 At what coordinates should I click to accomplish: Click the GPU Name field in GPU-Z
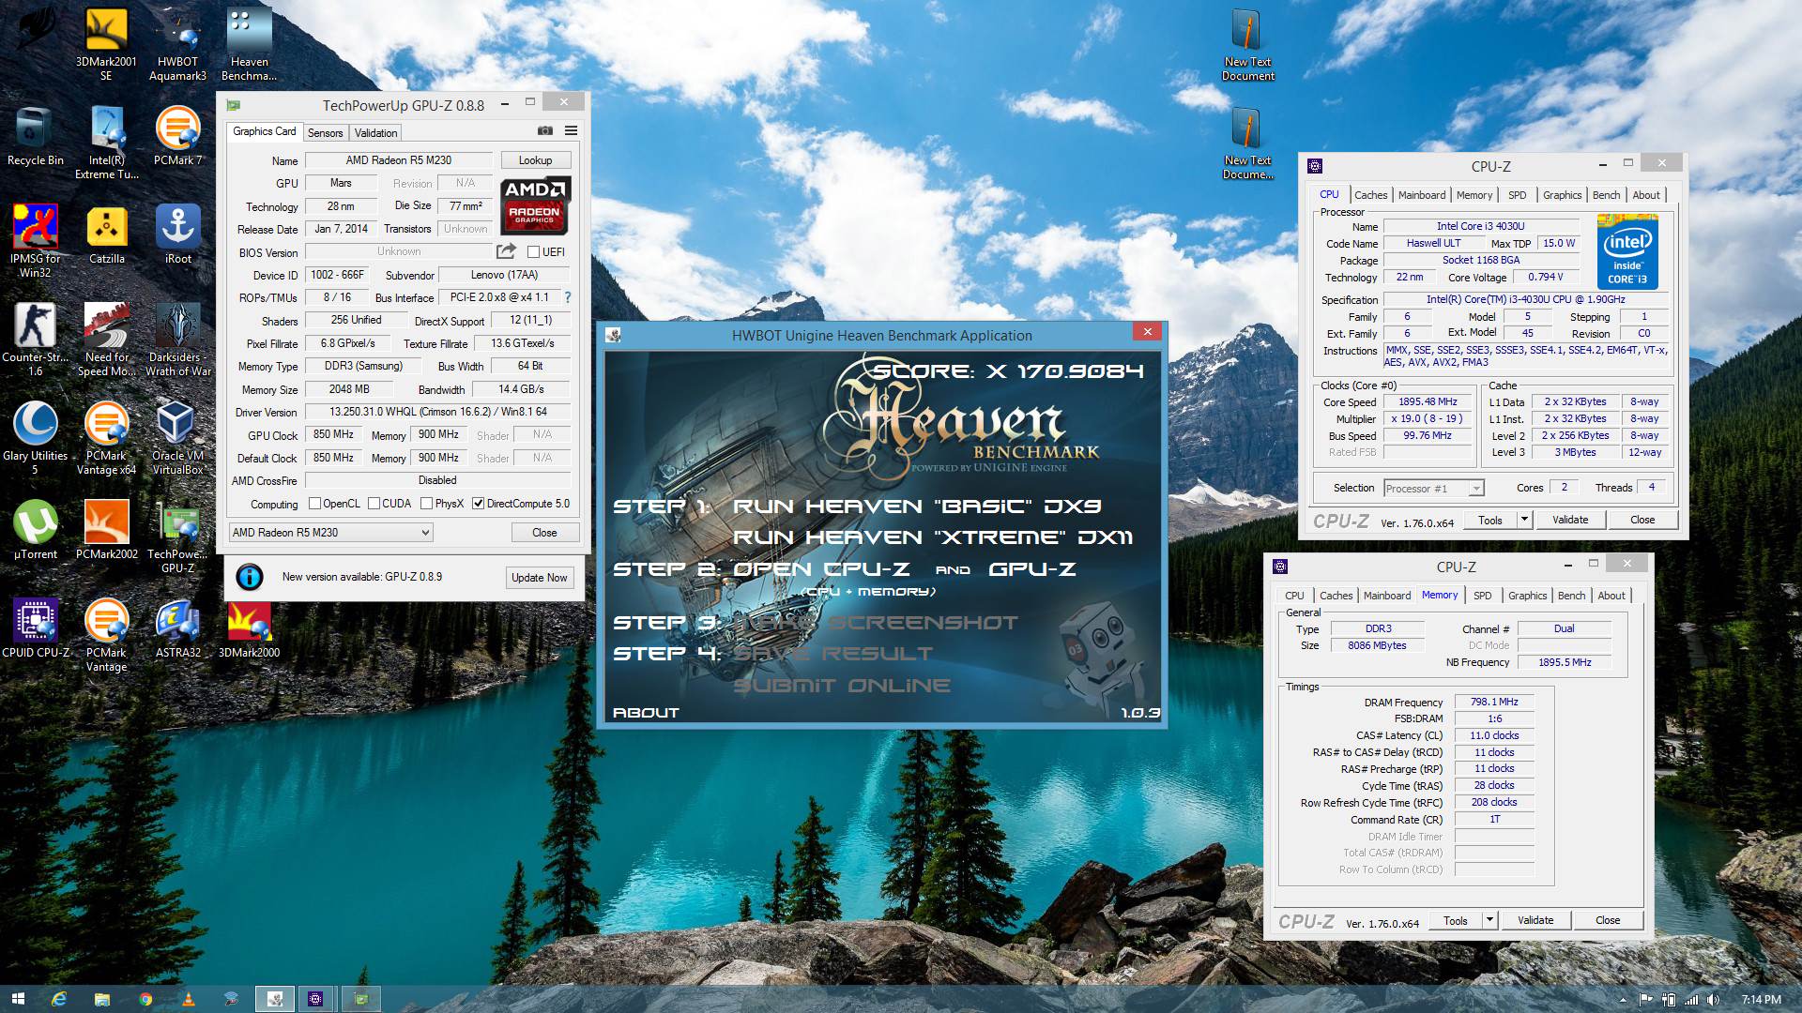(x=399, y=160)
